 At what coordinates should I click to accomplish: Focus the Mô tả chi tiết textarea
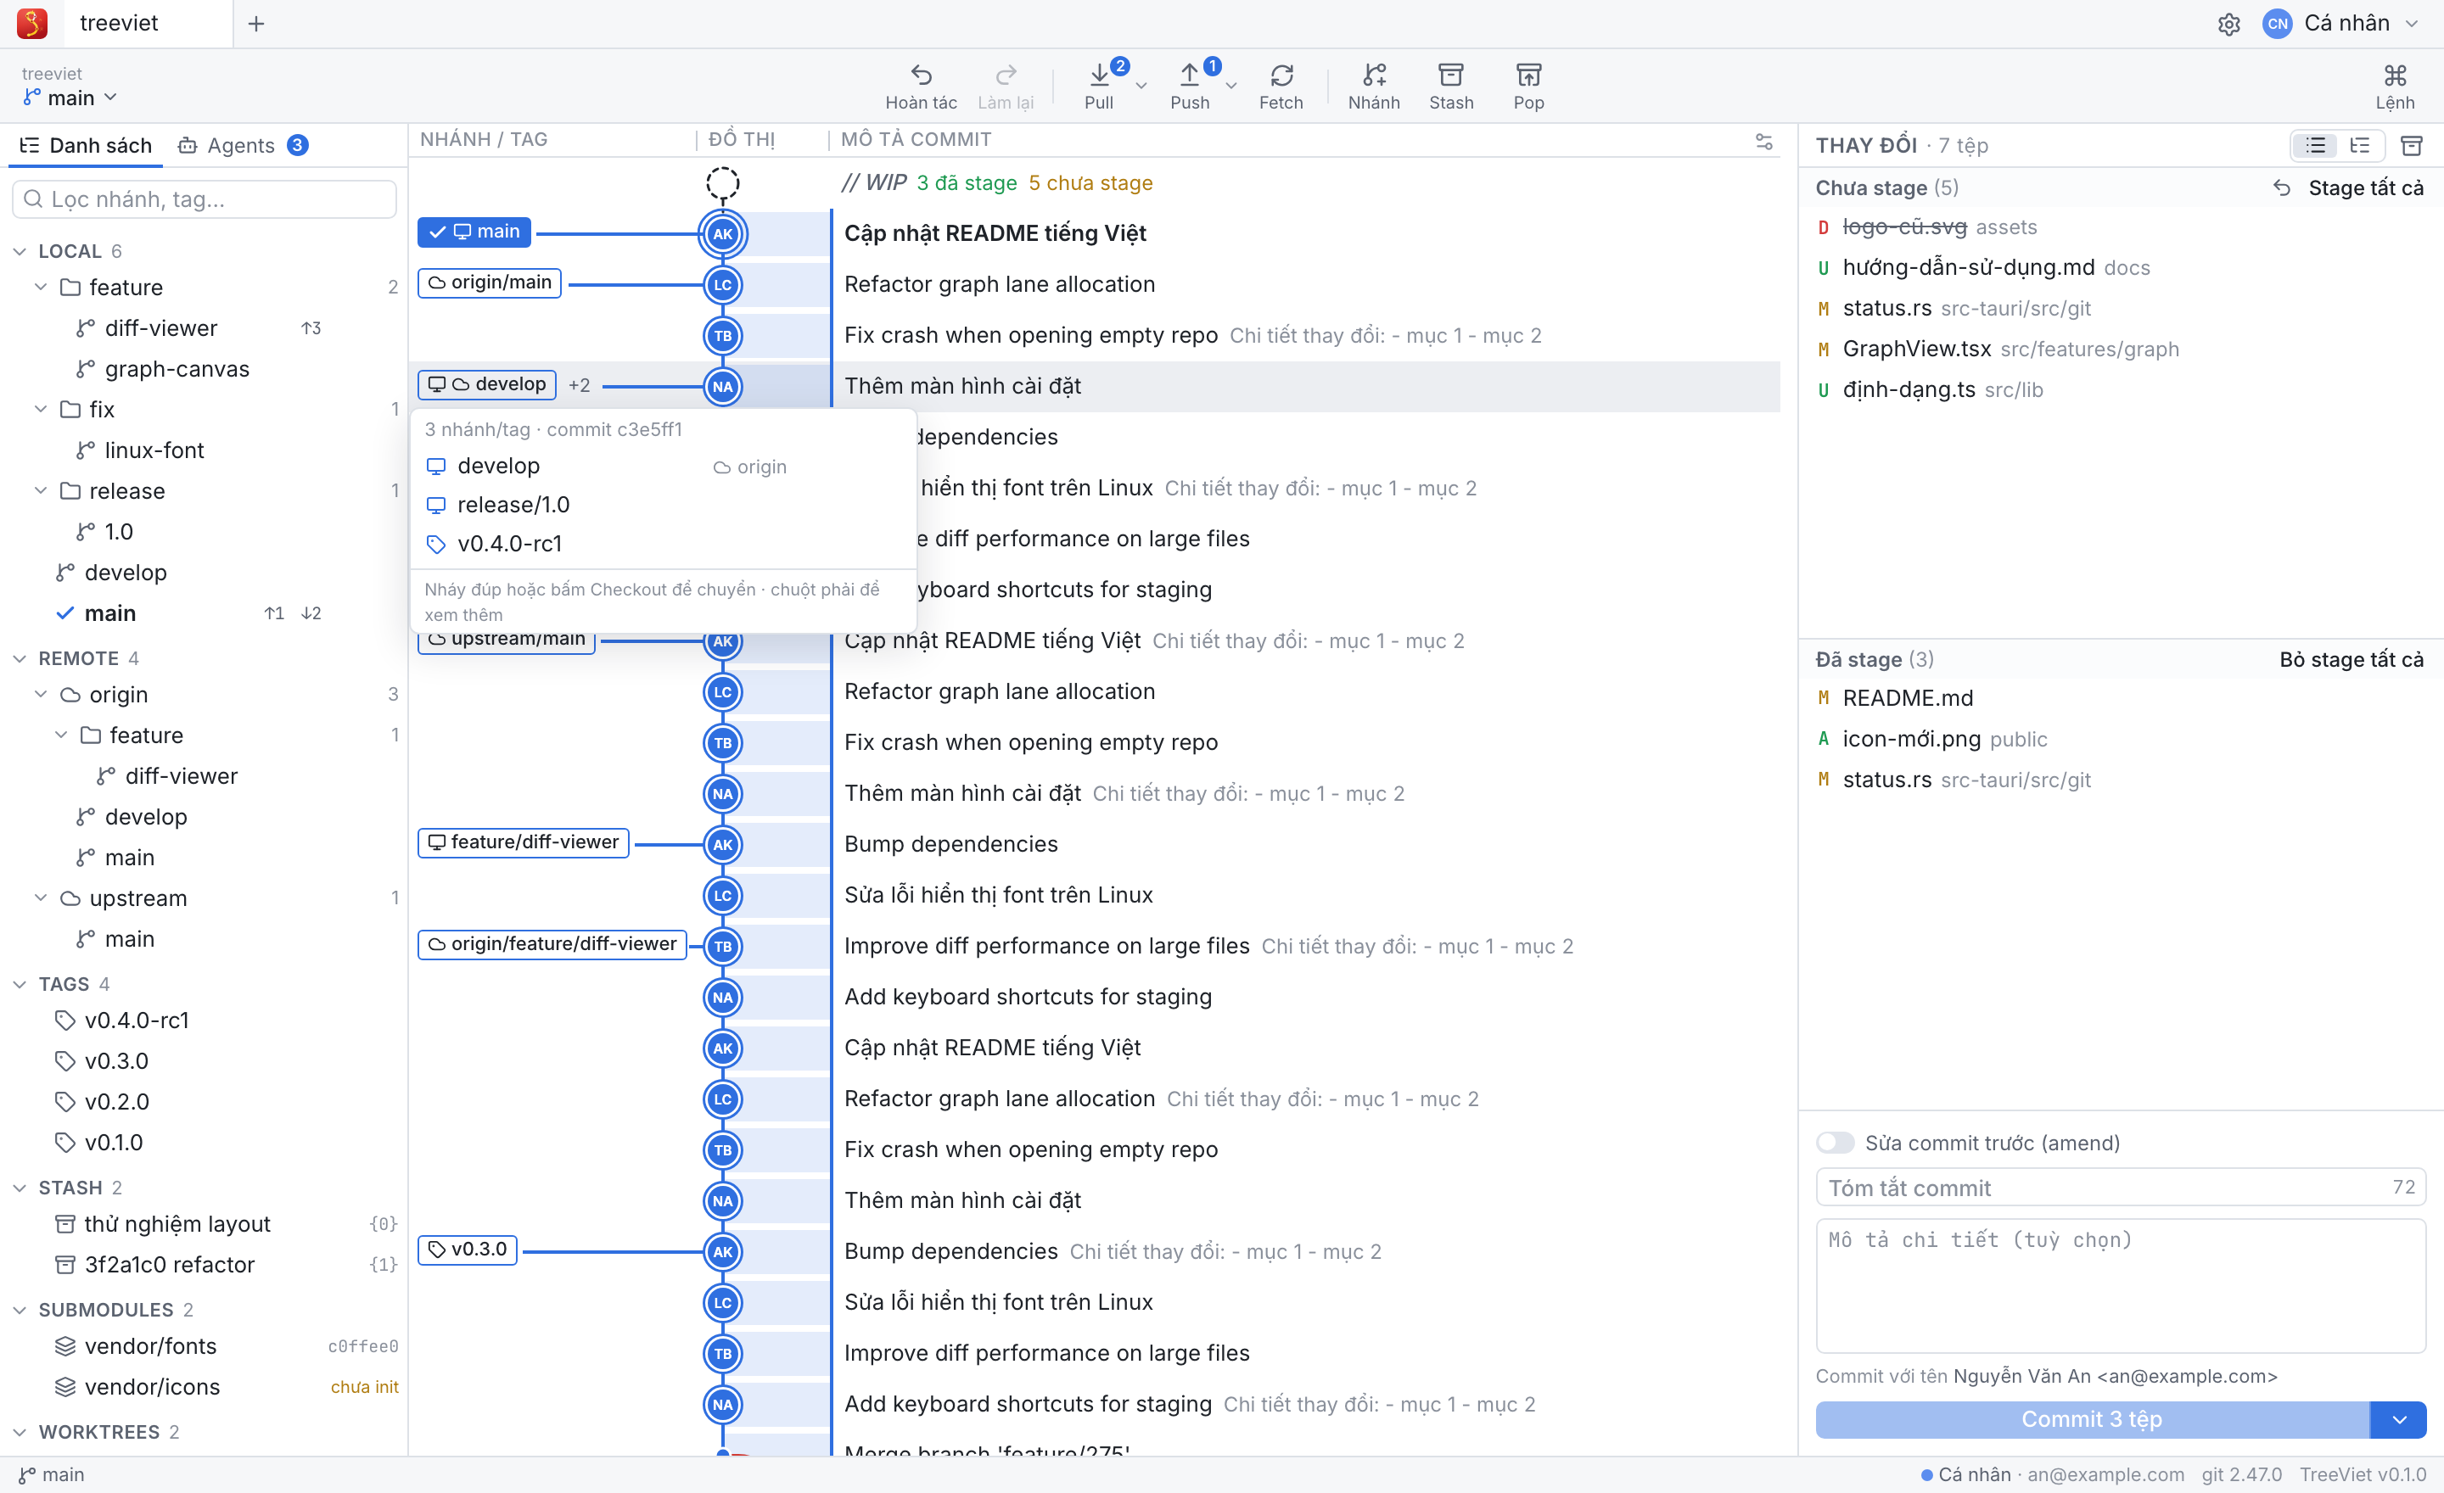(x=2120, y=1286)
